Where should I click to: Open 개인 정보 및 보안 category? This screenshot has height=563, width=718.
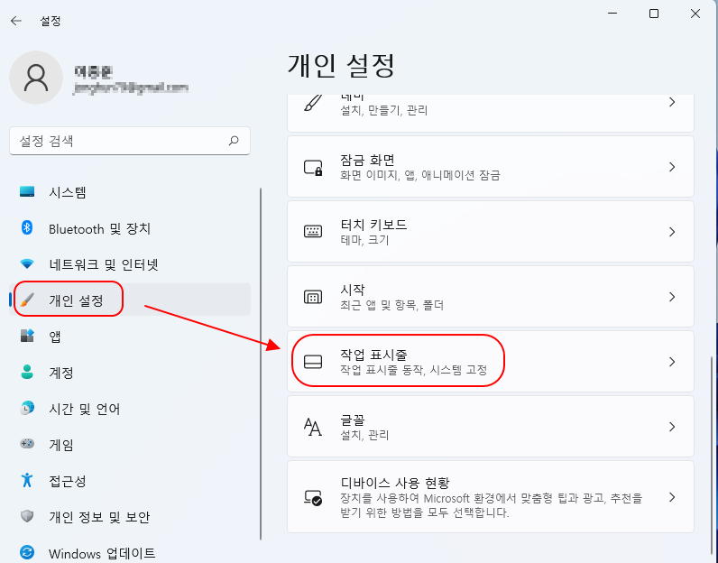[130, 516]
